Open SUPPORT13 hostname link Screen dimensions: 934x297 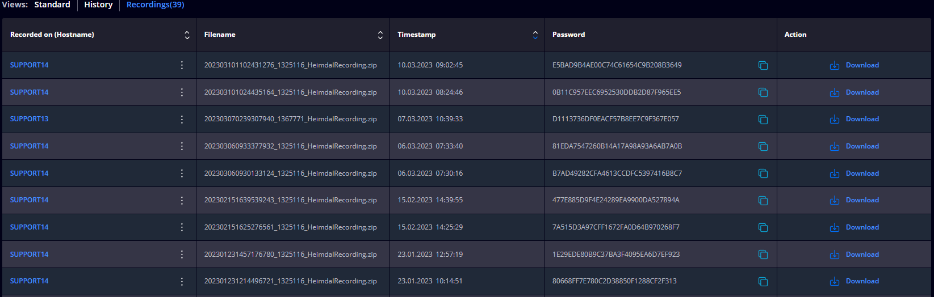[x=30, y=119]
